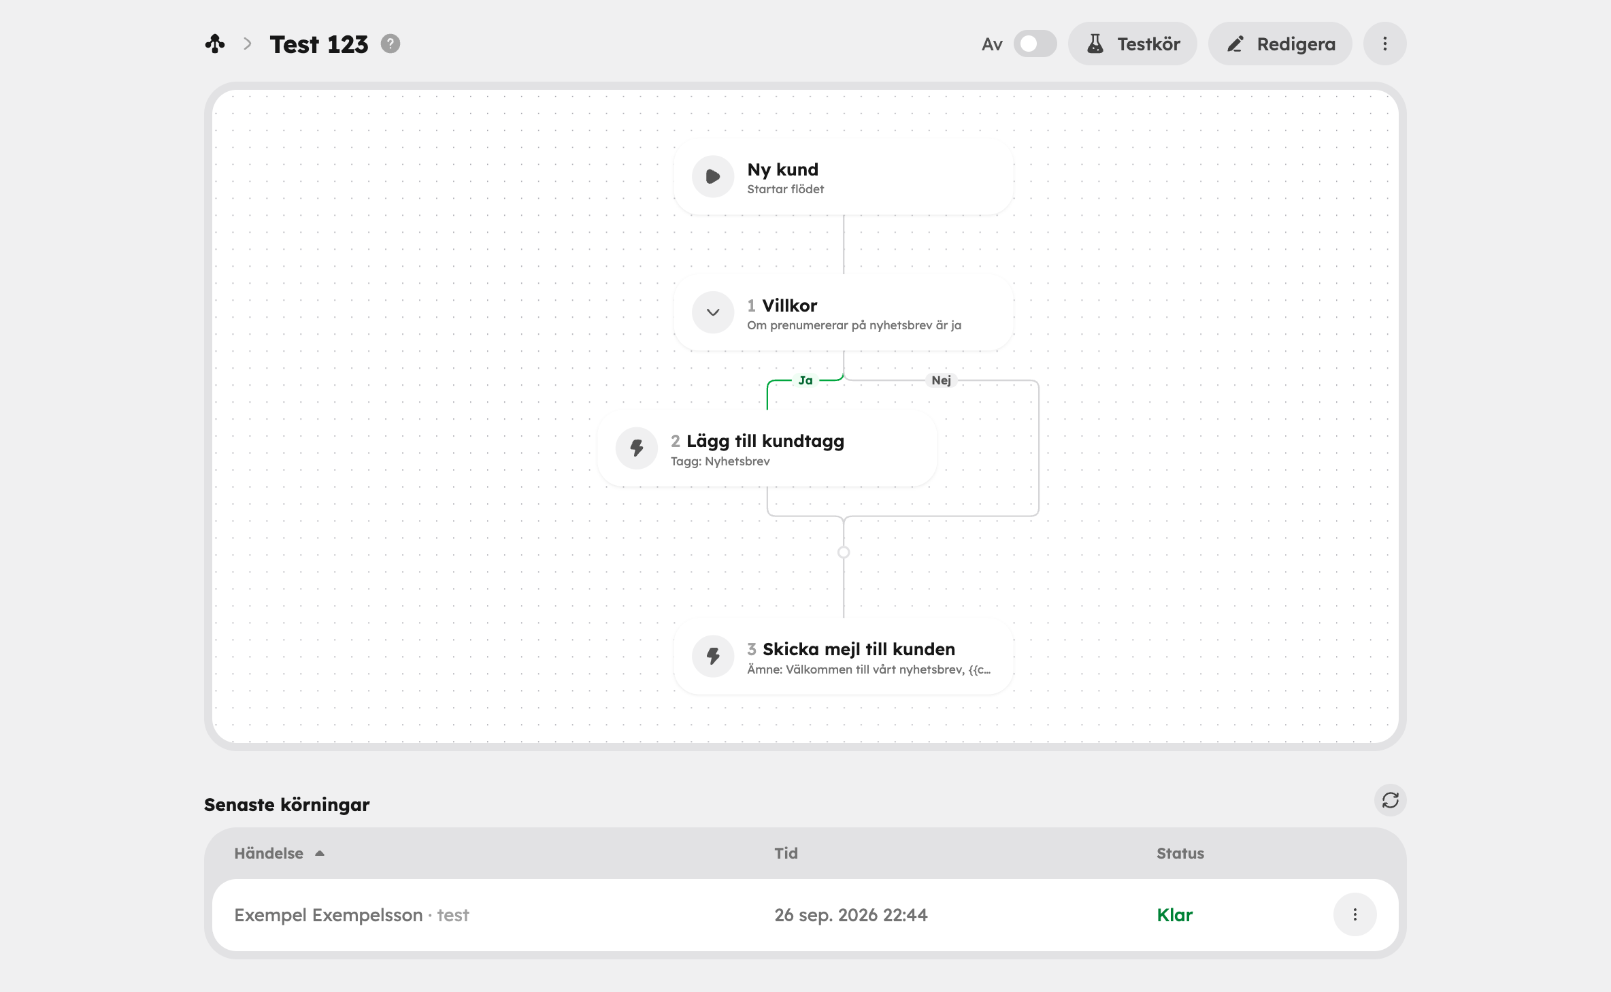1611x992 pixels.
Task: Sort by the Status column header
Action: coord(1180,853)
